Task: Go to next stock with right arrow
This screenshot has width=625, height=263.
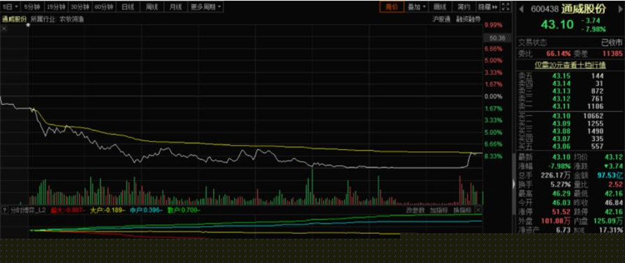Action: [620, 9]
